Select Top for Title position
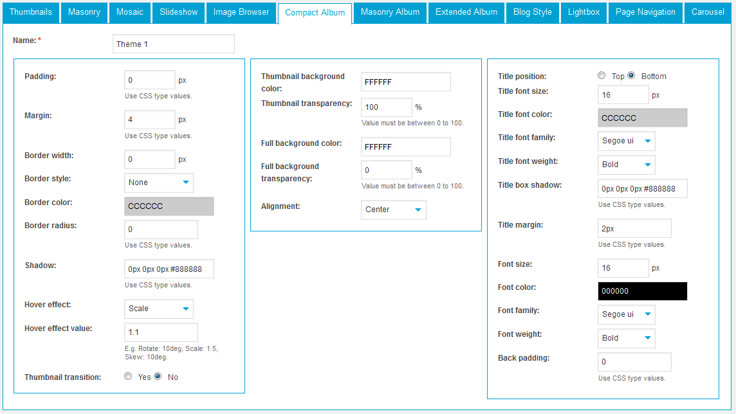736x414 pixels. [602, 76]
